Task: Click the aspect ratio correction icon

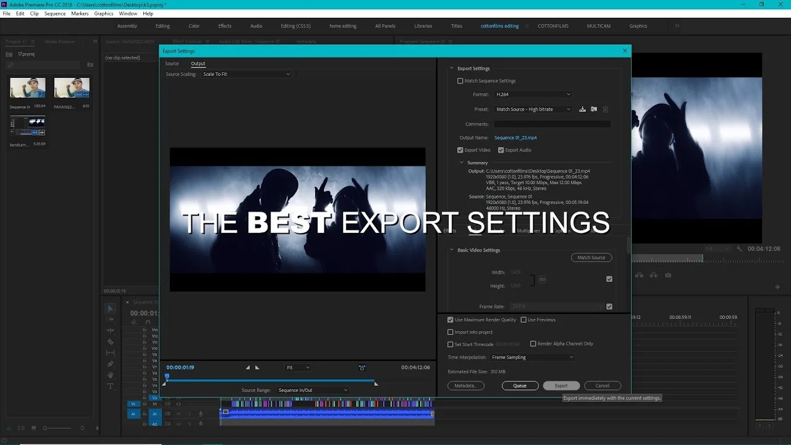Action: click(x=362, y=367)
